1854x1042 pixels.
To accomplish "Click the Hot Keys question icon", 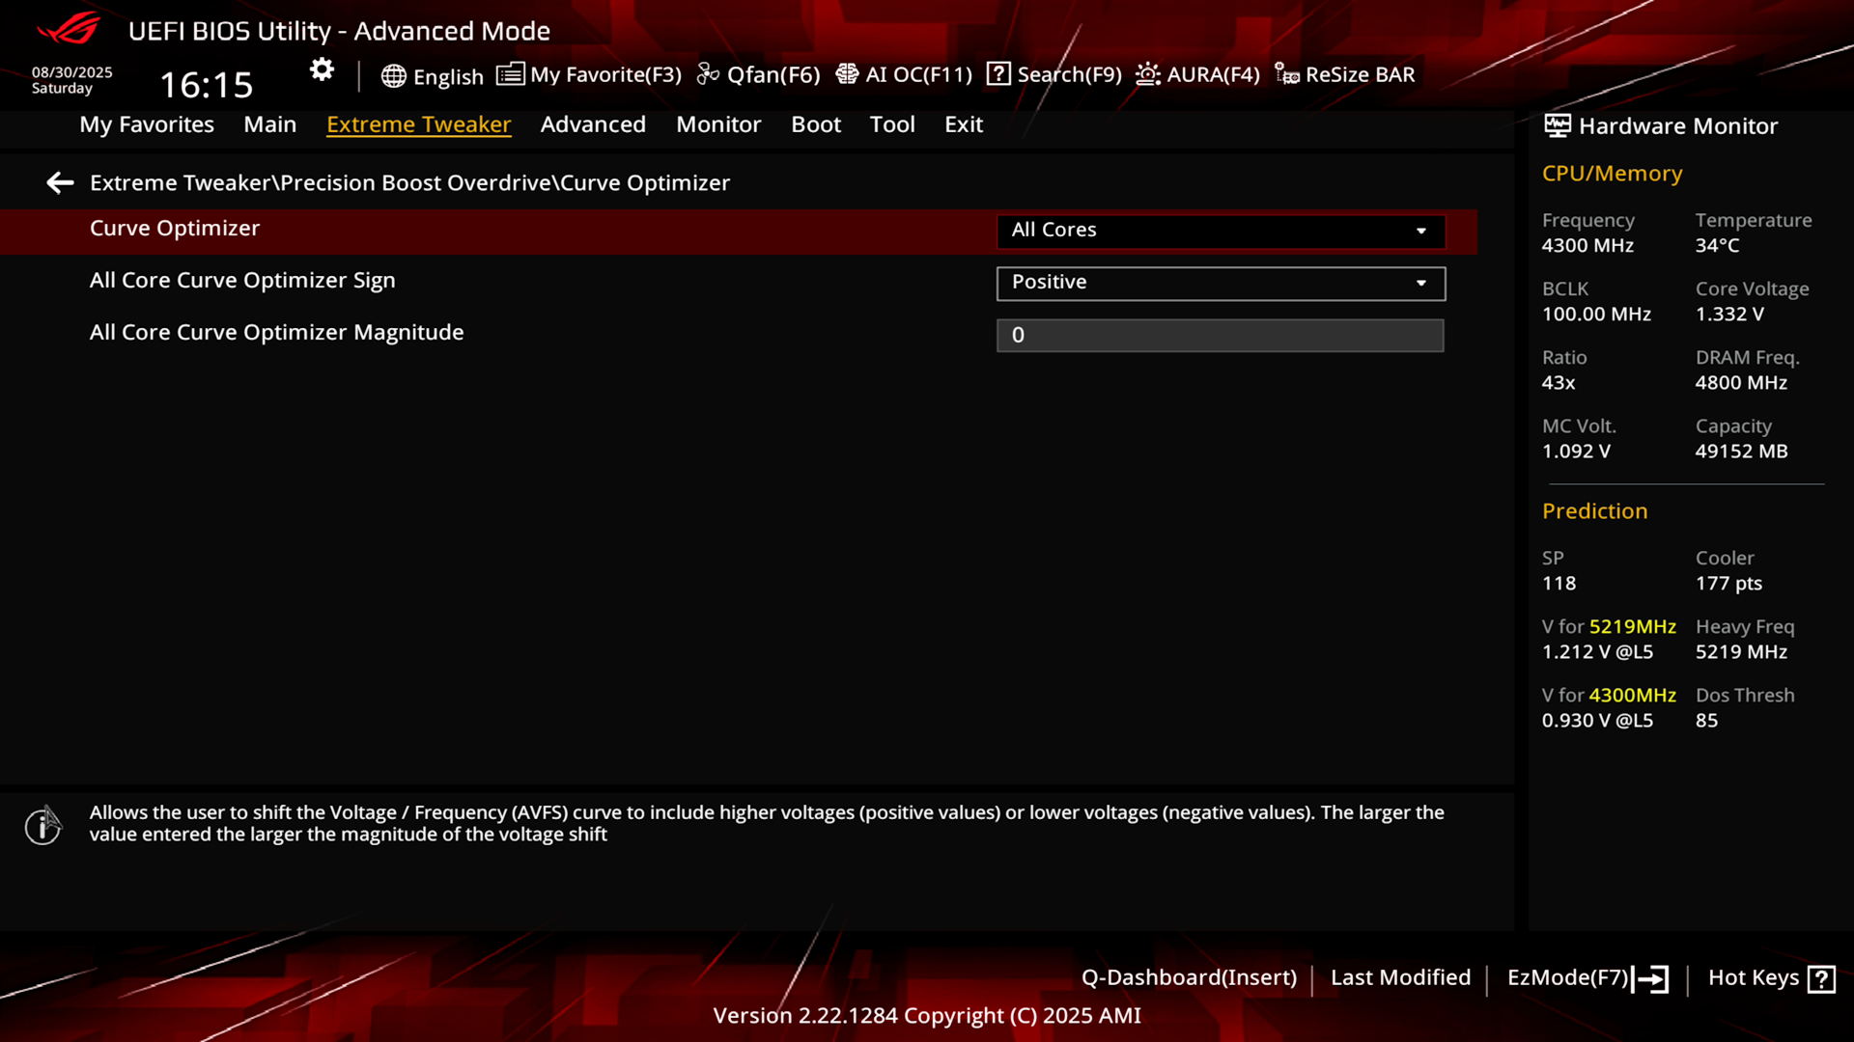I will point(1821,978).
